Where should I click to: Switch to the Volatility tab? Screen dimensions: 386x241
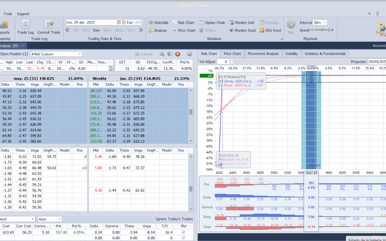pyautogui.click(x=292, y=54)
